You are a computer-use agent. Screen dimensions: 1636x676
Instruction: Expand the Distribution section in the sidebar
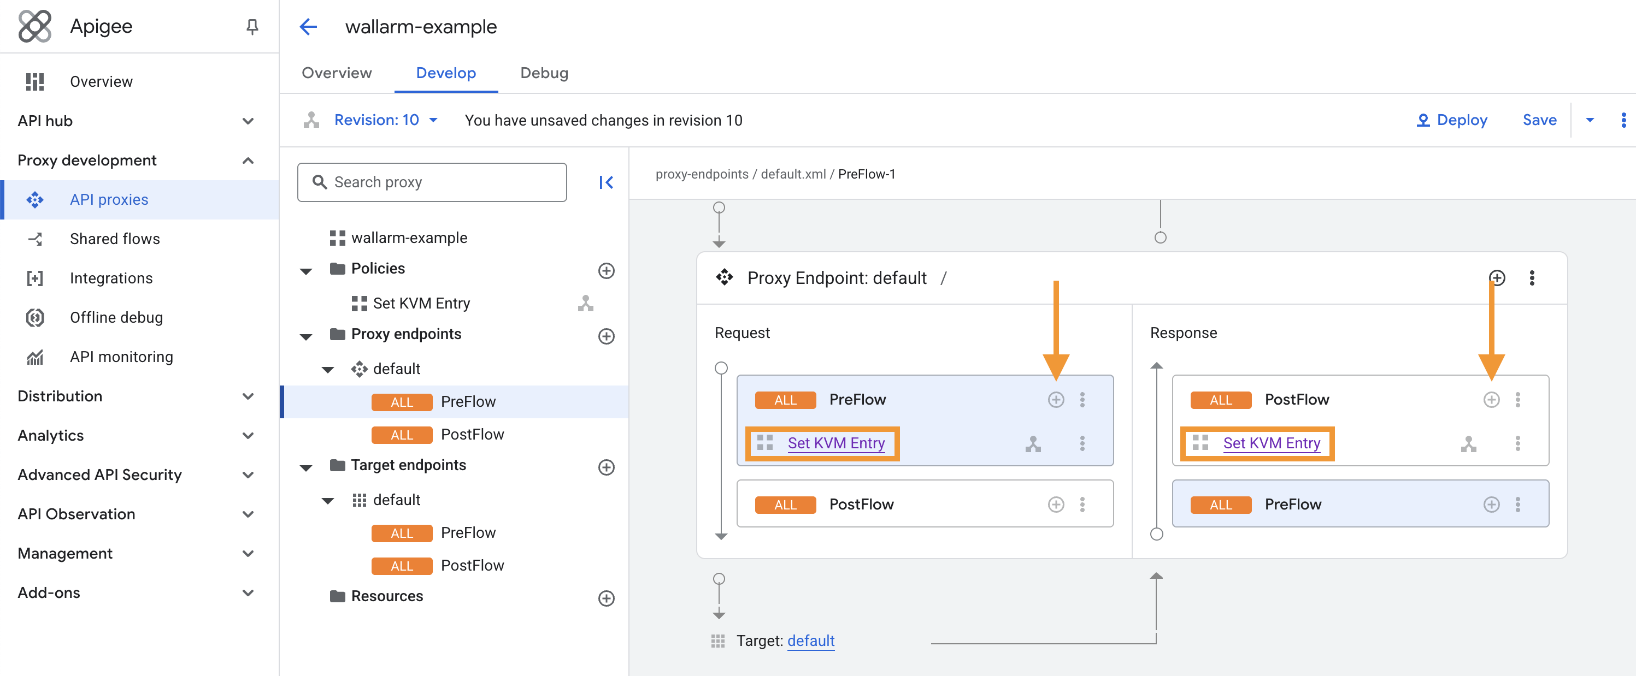coord(248,396)
